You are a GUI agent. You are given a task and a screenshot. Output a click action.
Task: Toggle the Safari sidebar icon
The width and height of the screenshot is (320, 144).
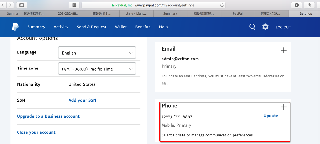(x=22, y=5)
